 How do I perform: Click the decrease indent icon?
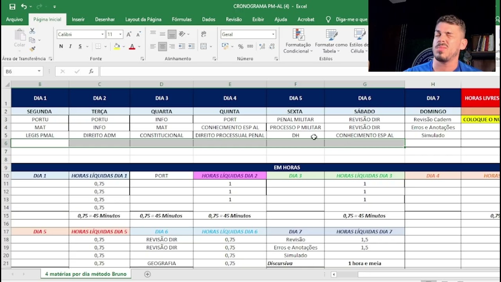(x=182, y=46)
